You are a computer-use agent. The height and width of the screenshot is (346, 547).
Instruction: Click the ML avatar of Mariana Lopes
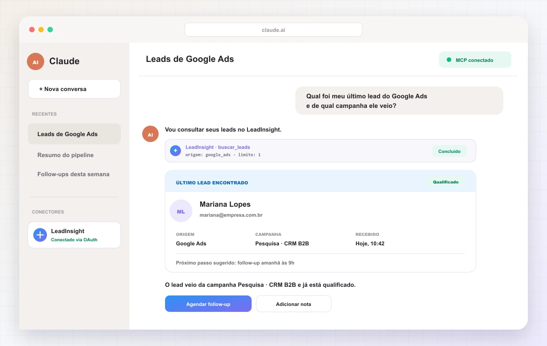click(x=181, y=211)
